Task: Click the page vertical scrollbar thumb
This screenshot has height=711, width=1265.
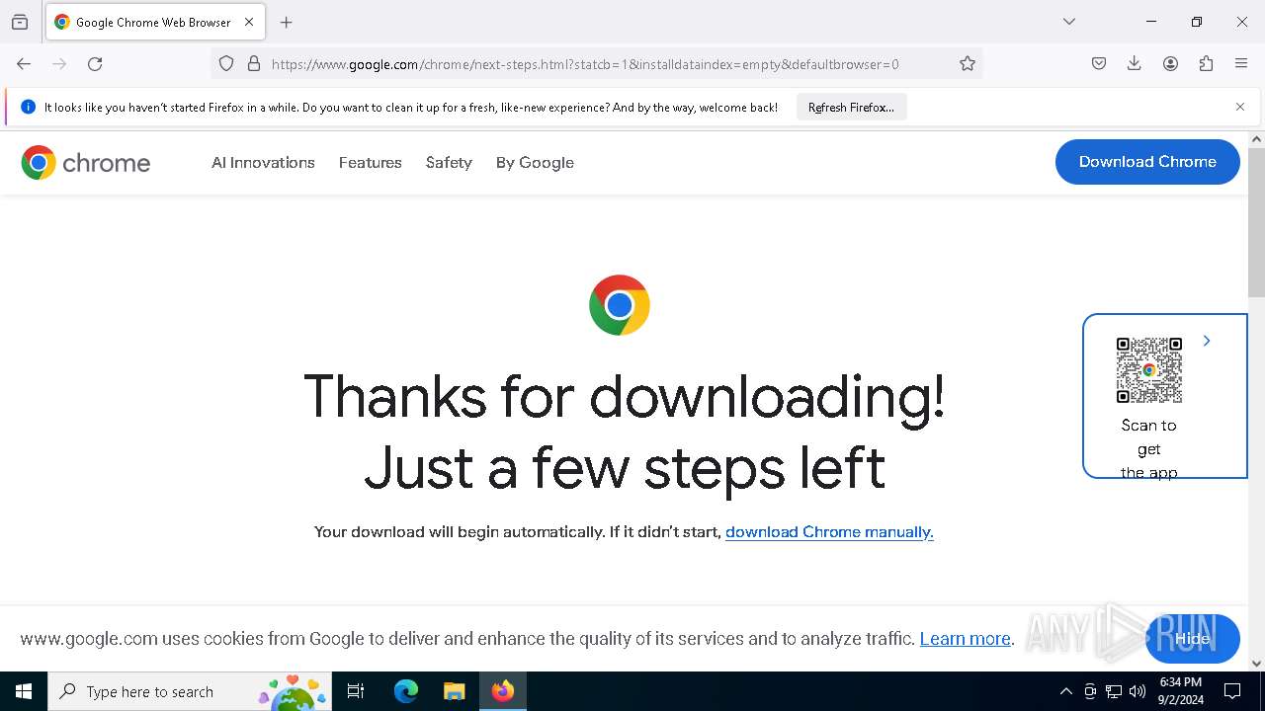Action: (x=1256, y=222)
